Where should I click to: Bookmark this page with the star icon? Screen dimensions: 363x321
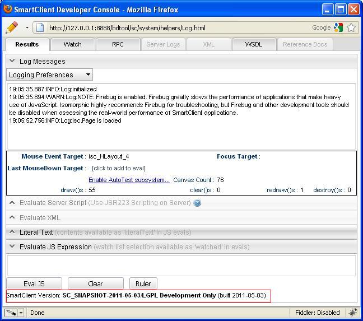click(351, 27)
